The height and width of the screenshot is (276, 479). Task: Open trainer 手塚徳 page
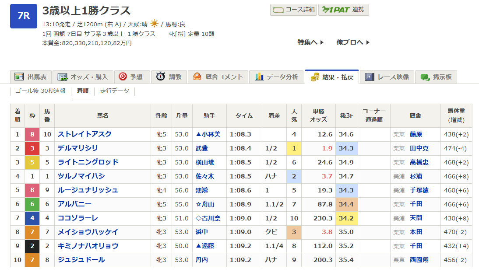419,190
